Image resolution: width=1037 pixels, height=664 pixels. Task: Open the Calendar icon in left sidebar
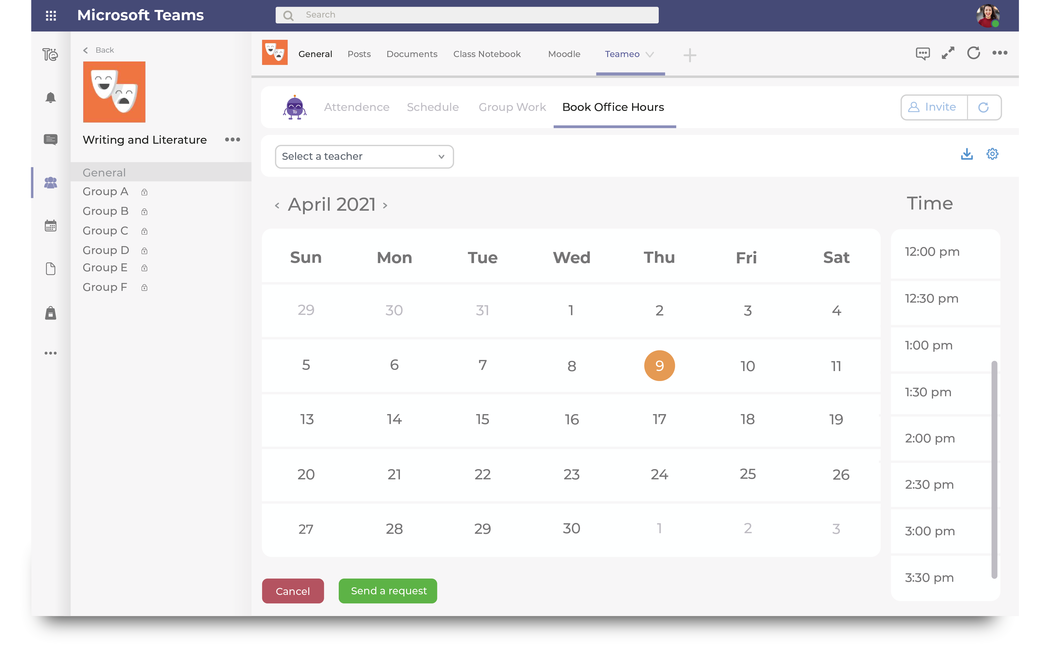[x=50, y=226]
